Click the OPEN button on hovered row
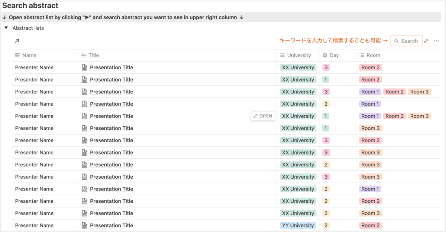Viewport: 446px width, 232px height. click(263, 116)
